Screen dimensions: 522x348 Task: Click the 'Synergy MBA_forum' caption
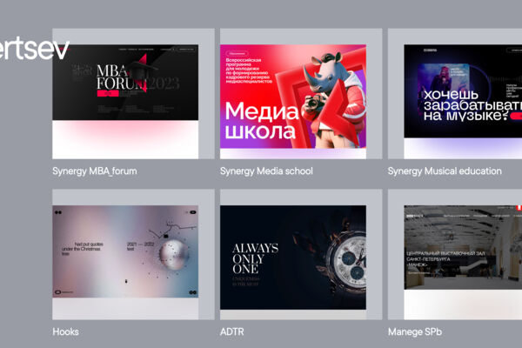tap(95, 171)
